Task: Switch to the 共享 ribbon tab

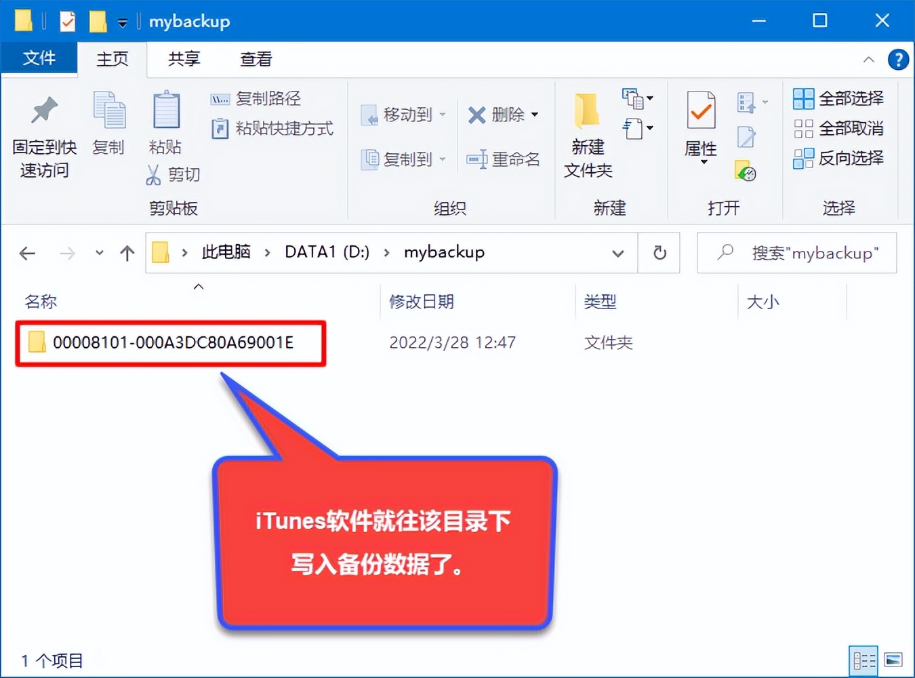Action: point(182,59)
